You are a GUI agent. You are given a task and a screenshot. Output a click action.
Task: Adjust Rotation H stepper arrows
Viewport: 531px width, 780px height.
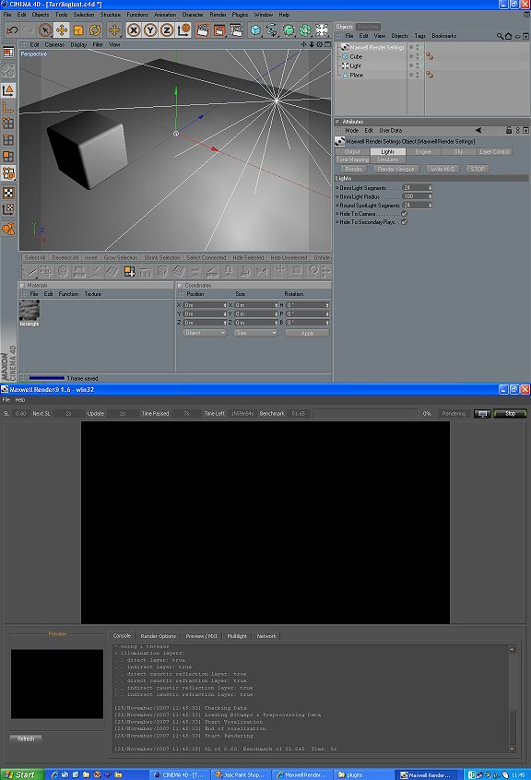point(327,305)
